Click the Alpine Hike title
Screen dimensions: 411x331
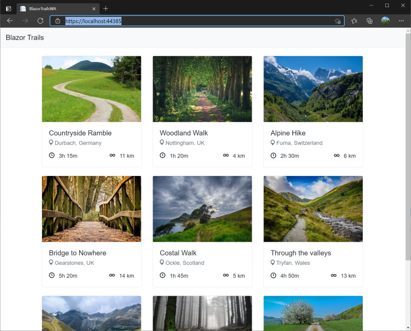[288, 133]
